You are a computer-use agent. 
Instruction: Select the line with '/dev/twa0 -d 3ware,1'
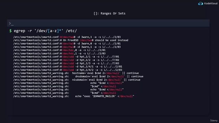pos(67,37)
